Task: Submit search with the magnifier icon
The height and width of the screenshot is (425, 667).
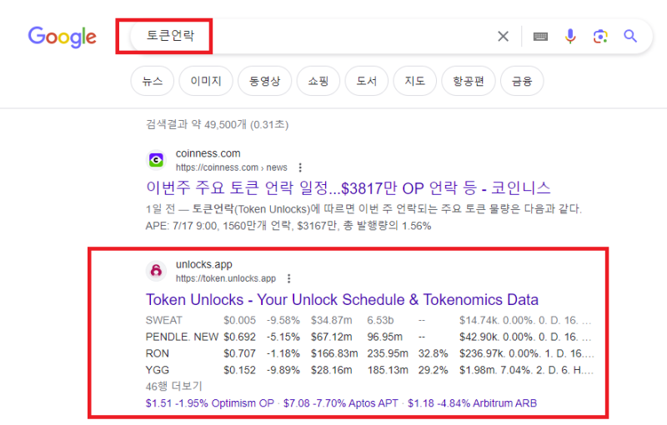Action: [630, 37]
